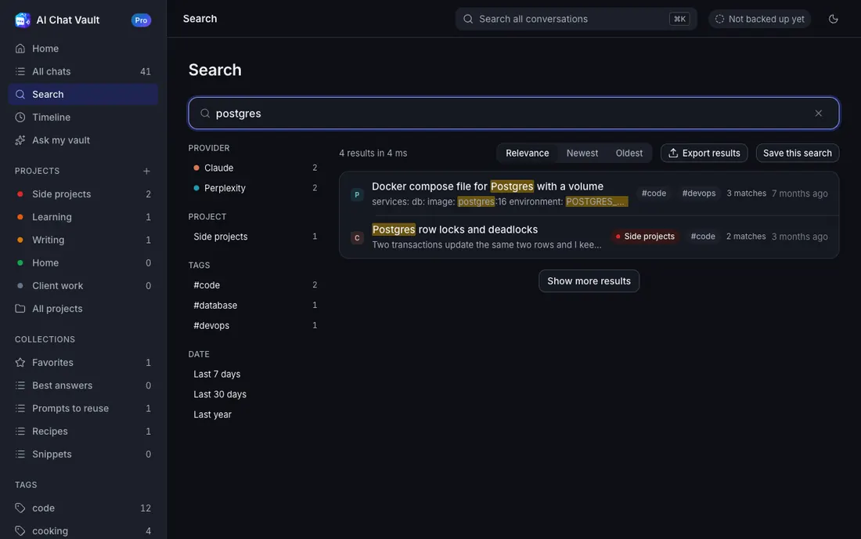
Task: Open the Pro plan badge
Action: point(141,20)
